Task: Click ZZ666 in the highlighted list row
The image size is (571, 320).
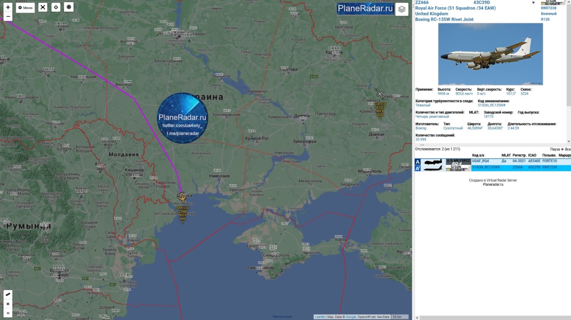Action: point(517,167)
